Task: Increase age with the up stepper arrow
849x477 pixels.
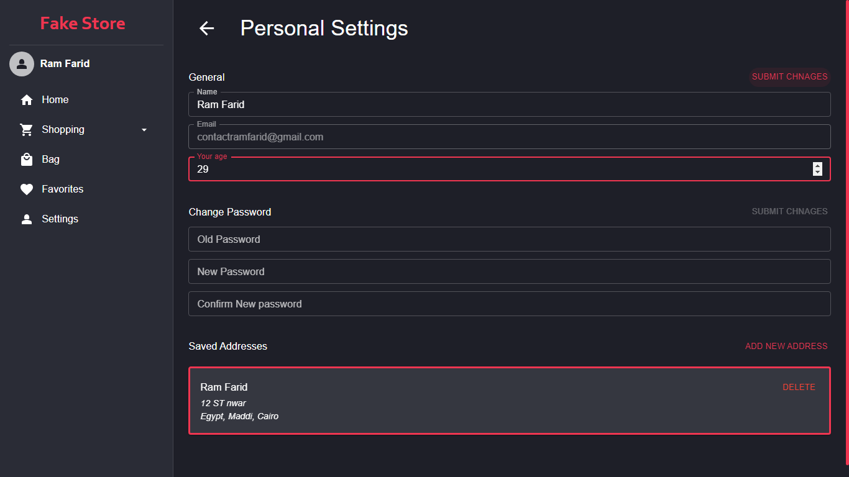Action: [x=817, y=165]
